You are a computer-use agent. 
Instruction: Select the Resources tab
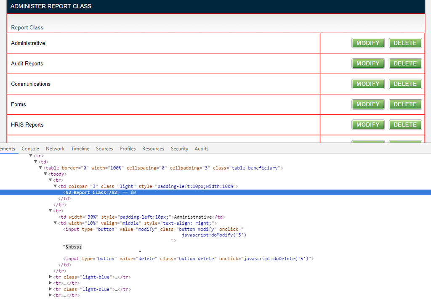[153, 148]
